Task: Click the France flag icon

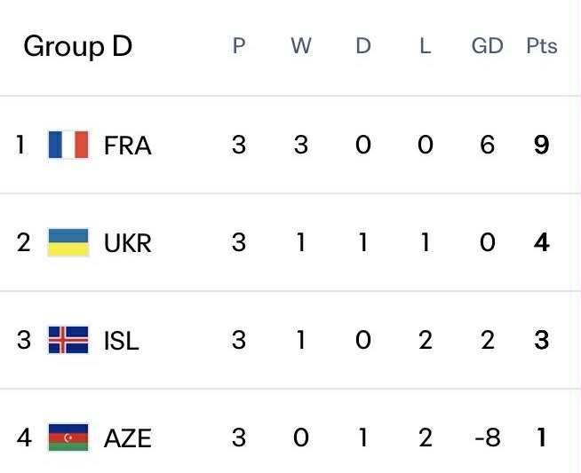Action: (68, 145)
